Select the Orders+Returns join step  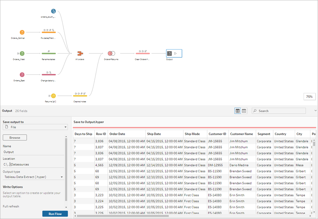(111, 53)
